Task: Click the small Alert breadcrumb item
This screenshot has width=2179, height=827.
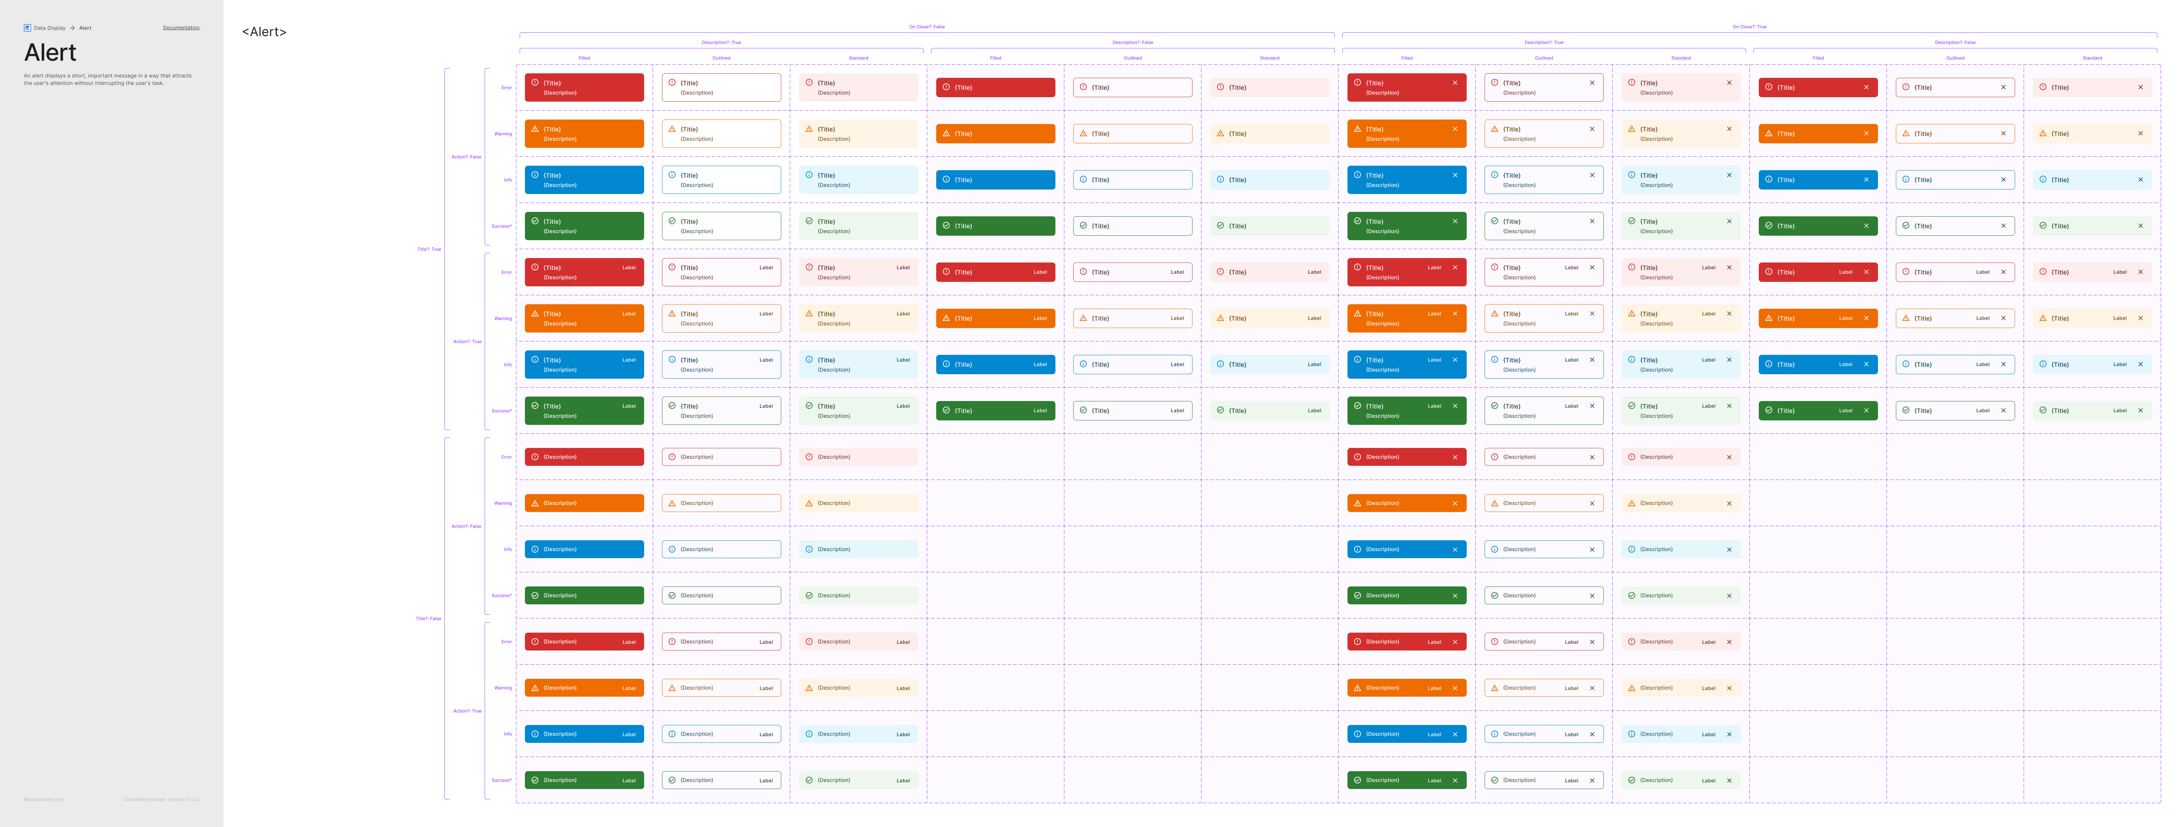Action: point(85,28)
